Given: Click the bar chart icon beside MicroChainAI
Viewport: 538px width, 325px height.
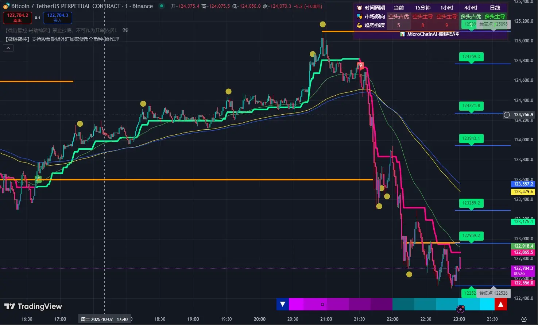Looking at the screenshot, I should [403, 34].
